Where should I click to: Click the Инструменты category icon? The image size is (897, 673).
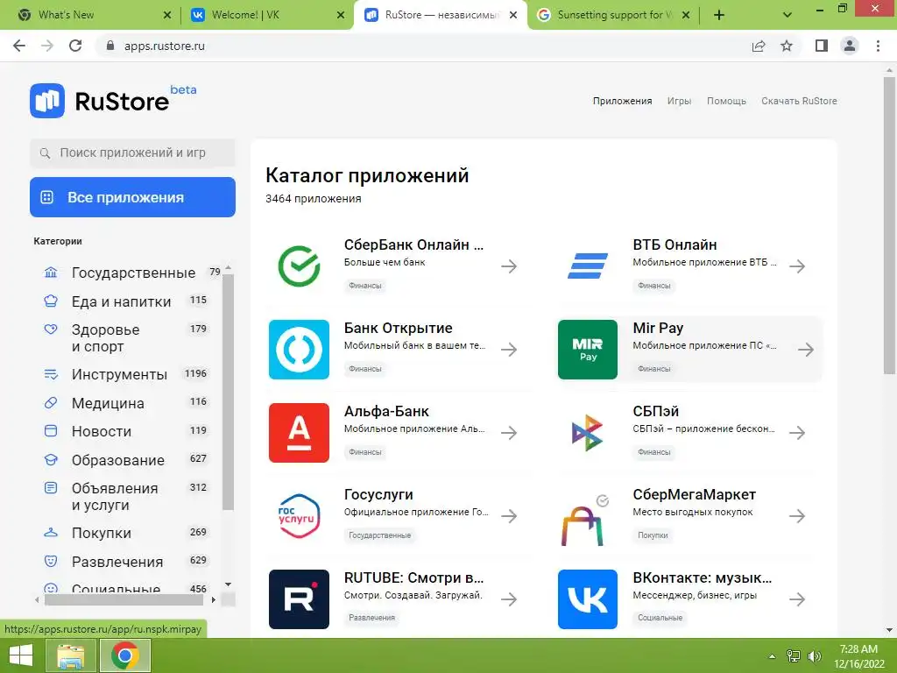tap(51, 374)
